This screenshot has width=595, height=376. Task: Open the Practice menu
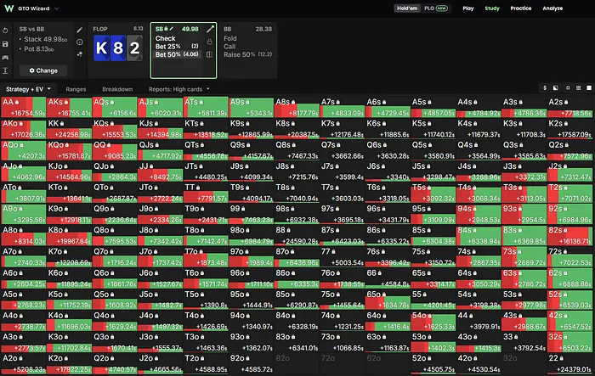tap(520, 8)
